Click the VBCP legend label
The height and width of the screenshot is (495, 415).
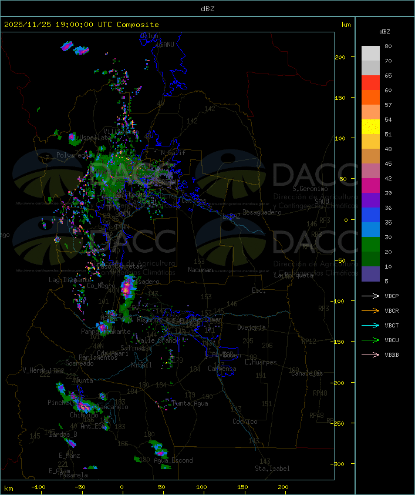(392, 296)
